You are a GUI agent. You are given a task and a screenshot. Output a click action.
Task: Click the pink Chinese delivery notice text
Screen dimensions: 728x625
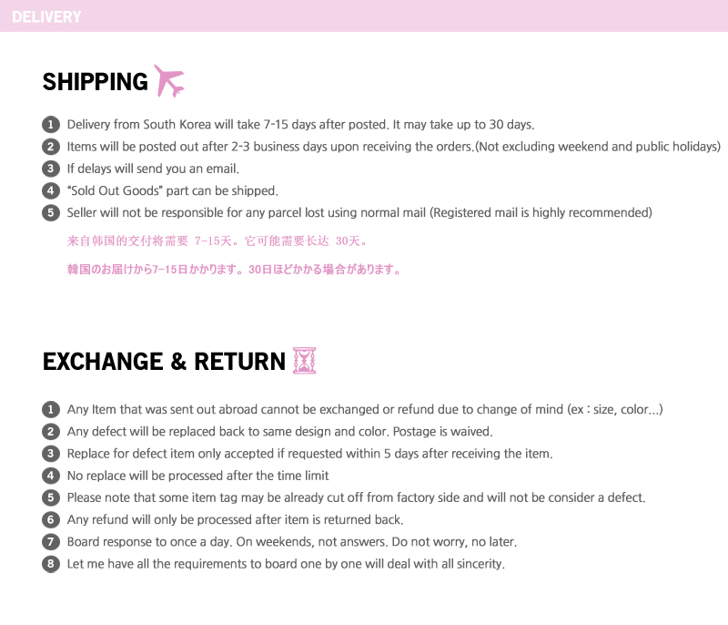coord(217,242)
